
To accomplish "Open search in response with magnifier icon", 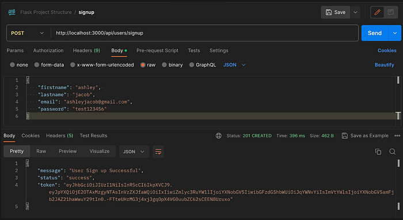I will 392,152.
